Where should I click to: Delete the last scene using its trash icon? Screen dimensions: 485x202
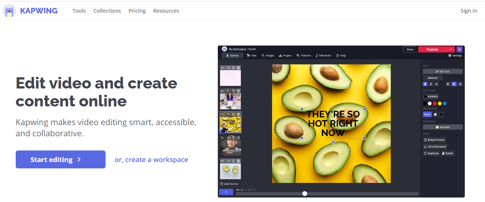pos(238,161)
